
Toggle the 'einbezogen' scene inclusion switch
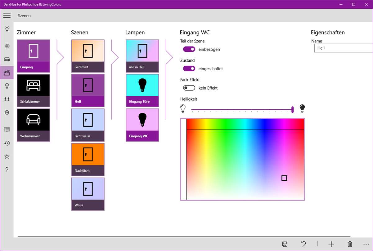[189, 49]
